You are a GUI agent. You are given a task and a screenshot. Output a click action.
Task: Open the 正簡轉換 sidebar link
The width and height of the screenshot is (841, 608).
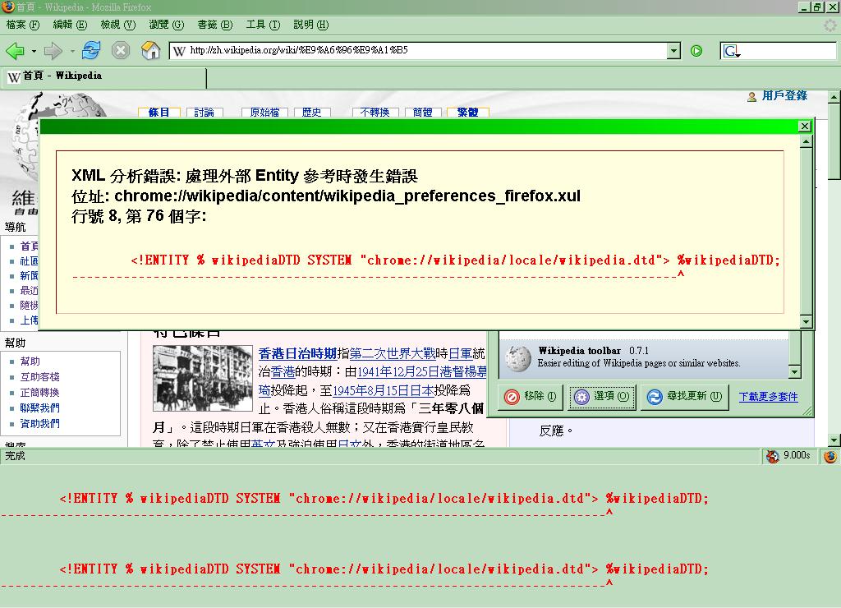point(39,392)
